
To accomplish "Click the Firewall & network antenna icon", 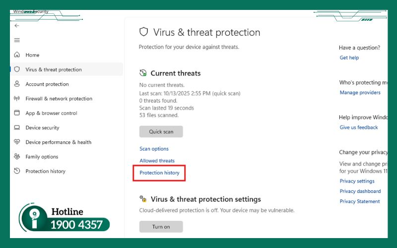I will click(17, 99).
